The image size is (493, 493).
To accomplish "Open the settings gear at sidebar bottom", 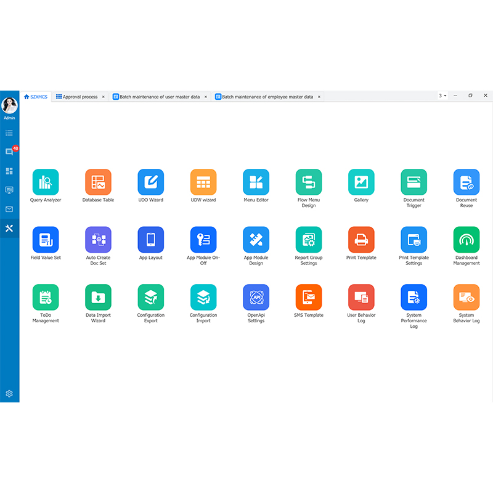I will point(9,393).
